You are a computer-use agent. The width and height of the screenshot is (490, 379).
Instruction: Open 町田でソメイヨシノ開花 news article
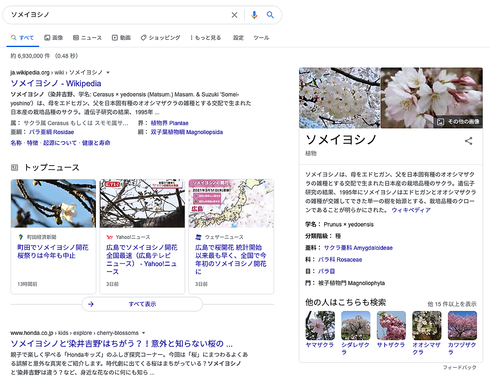[53, 251]
